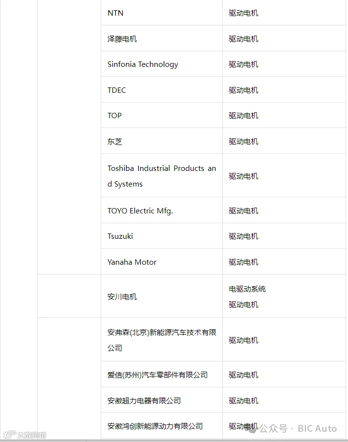The height and width of the screenshot is (442, 348).
Task: Click 驱动电机 in the NTN row
Action: pyautogui.click(x=243, y=13)
